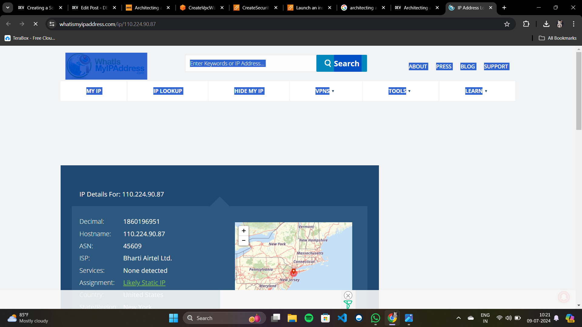
Task: Bookmark this page with the star icon
Action: pos(507,24)
